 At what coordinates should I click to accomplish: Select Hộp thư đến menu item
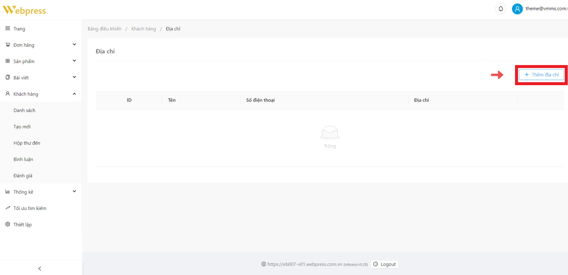27,143
